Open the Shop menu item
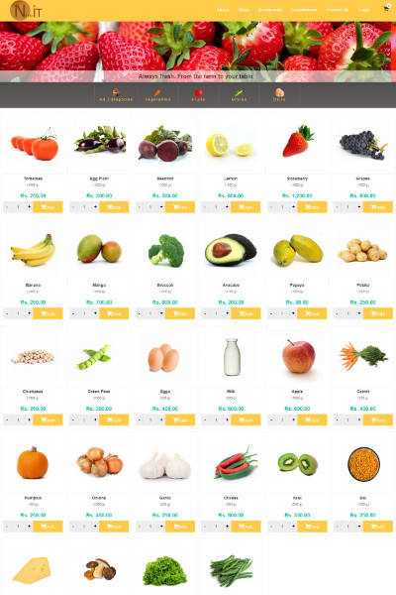The image size is (396, 595). click(x=244, y=10)
